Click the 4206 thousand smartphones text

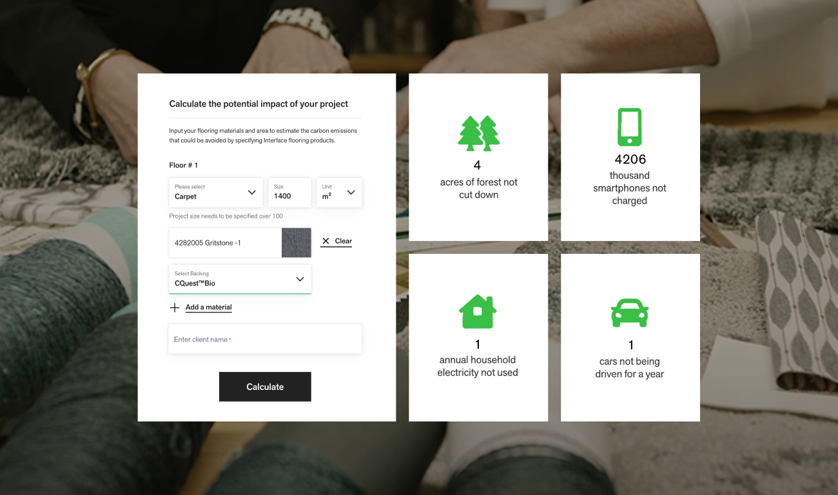tap(630, 180)
